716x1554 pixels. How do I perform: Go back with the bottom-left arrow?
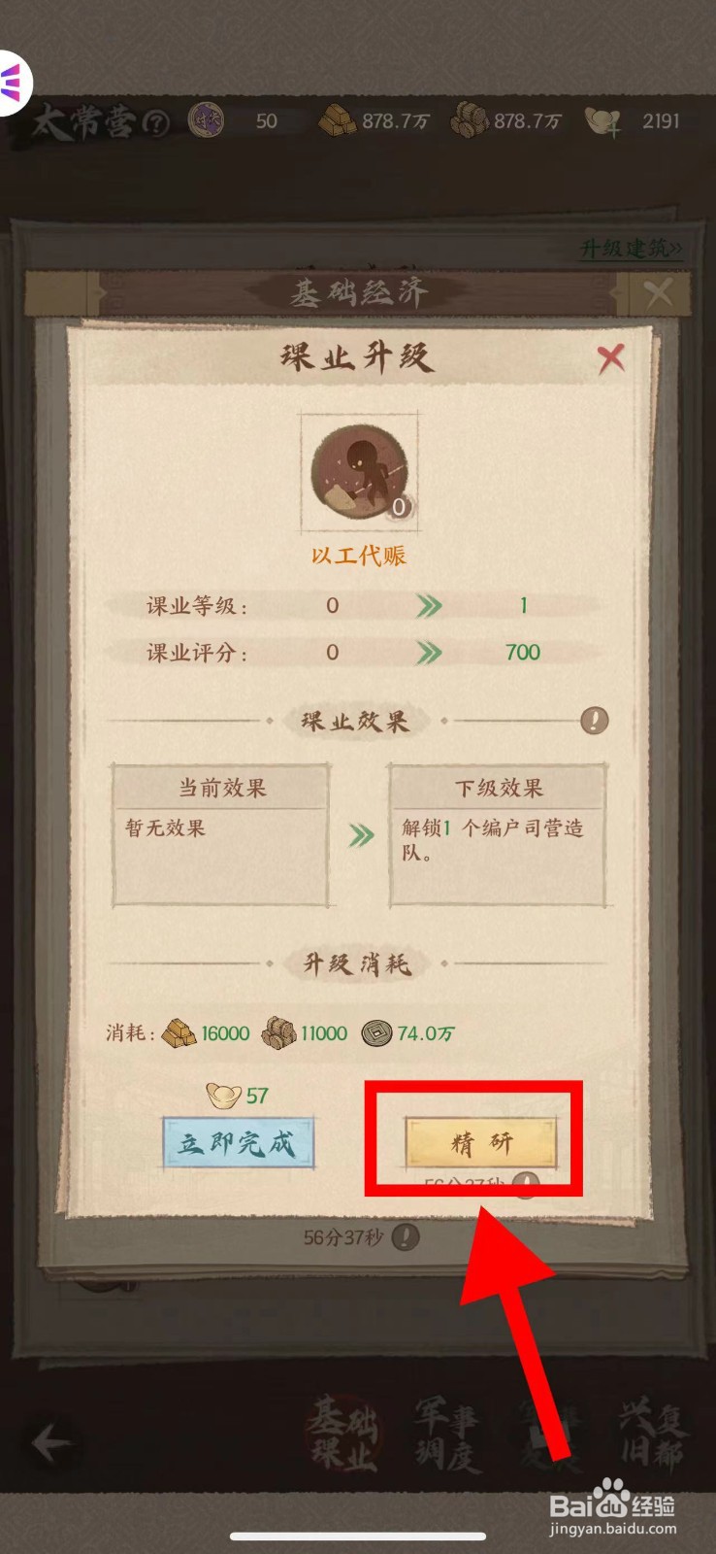(x=50, y=1443)
